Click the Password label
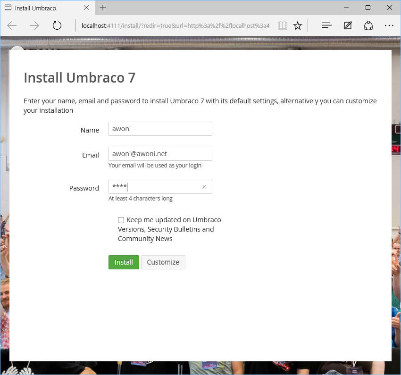This screenshot has width=401, height=375. [x=84, y=188]
